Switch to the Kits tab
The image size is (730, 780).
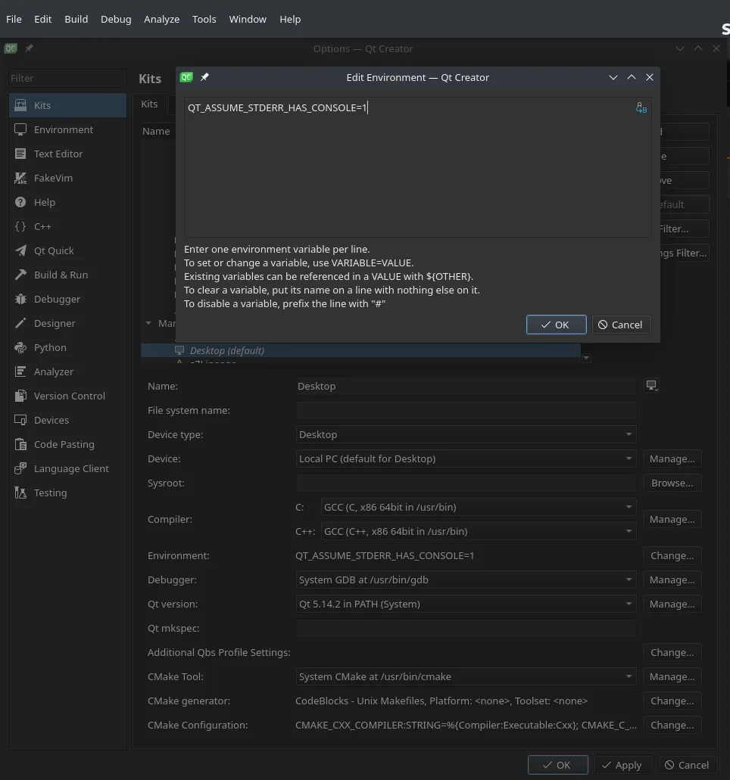(x=149, y=104)
